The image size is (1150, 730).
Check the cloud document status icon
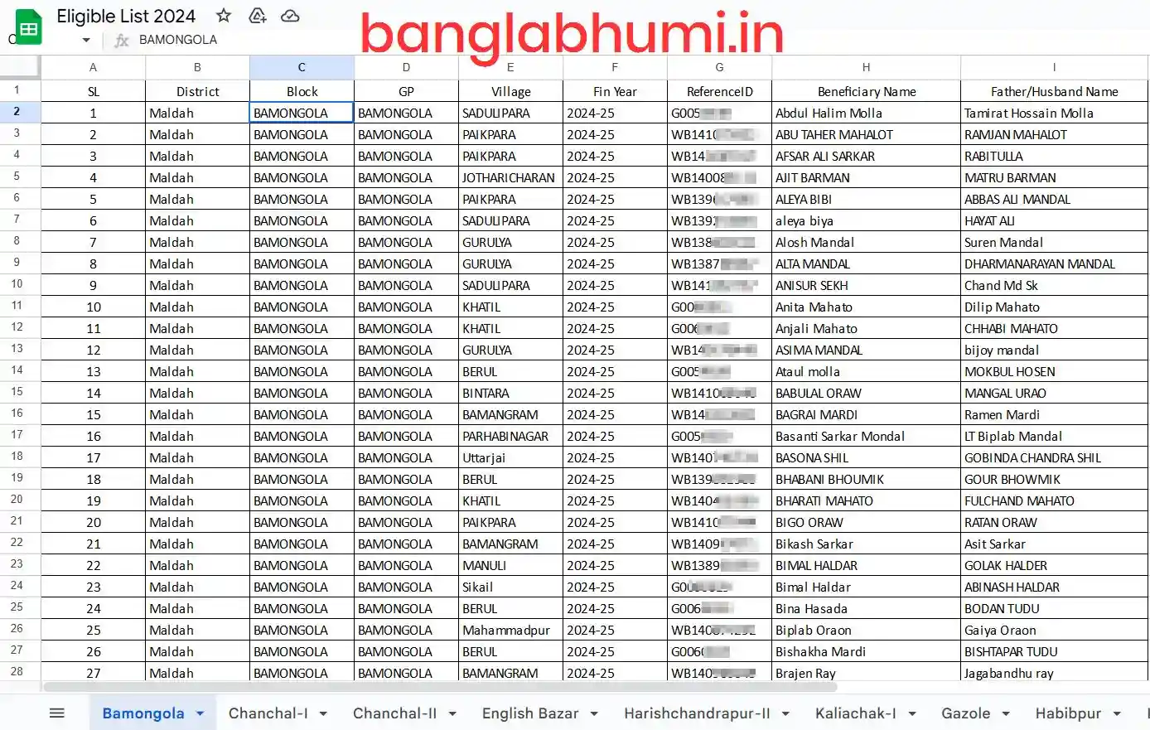290,16
